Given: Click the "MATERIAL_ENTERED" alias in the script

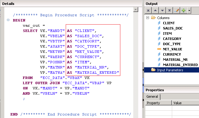Looking at the screenshot, I should coord(97,73).
